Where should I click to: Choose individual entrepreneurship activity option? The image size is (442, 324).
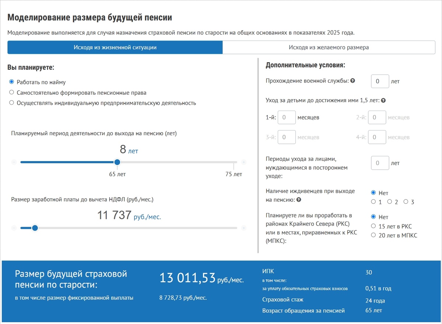click(11, 102)
